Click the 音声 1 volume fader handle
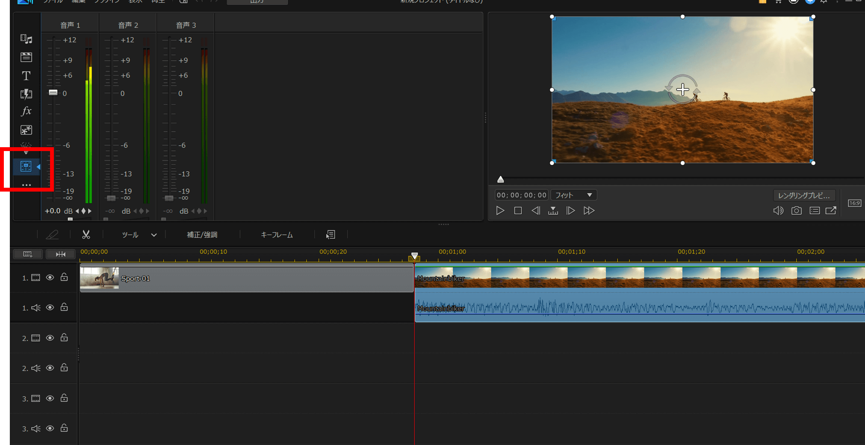 53,93
